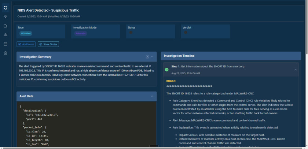Image resolution: width=308 pixels, height=149 pixels.
Task: Click the vertical page scrollbar on the right
Action: (x=306, y=73)
